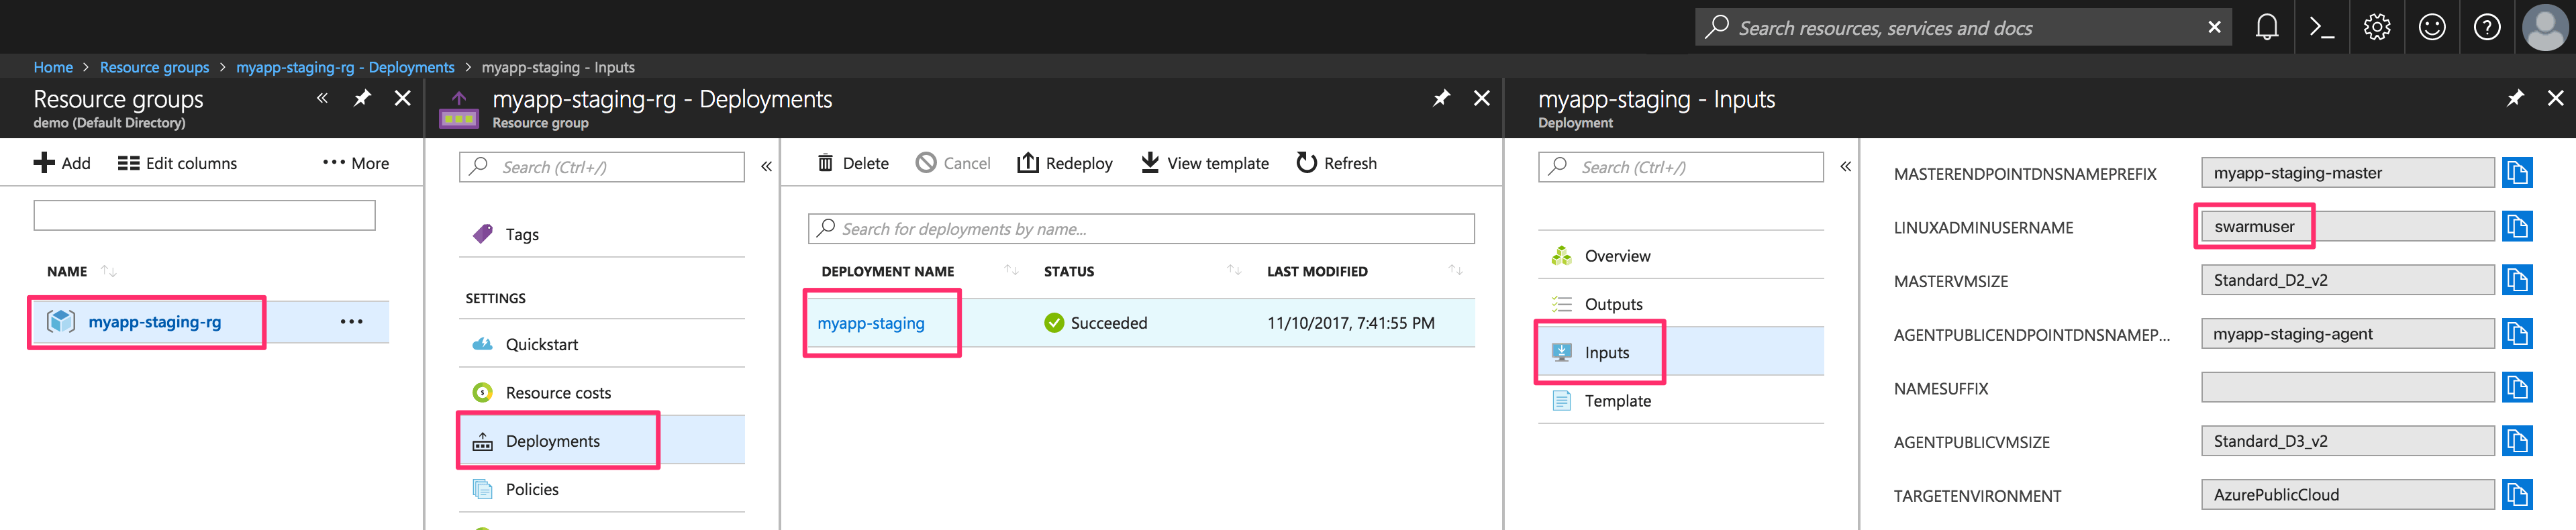Click the Succeeded status cell
Viewport: 2576px width, 530px height.
(1095, 323)
